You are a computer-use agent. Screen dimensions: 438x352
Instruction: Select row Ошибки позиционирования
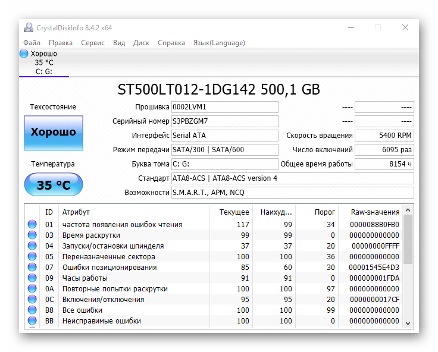[214, 267]
